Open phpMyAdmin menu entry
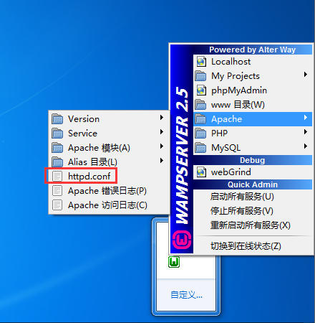The image size is (315, 323). pyautogui.click(x=253, y=90)
